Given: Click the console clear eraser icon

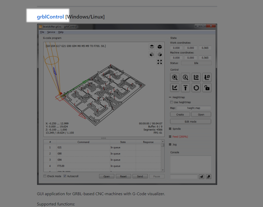Looking at the screenshot, I should click(208, 176).
